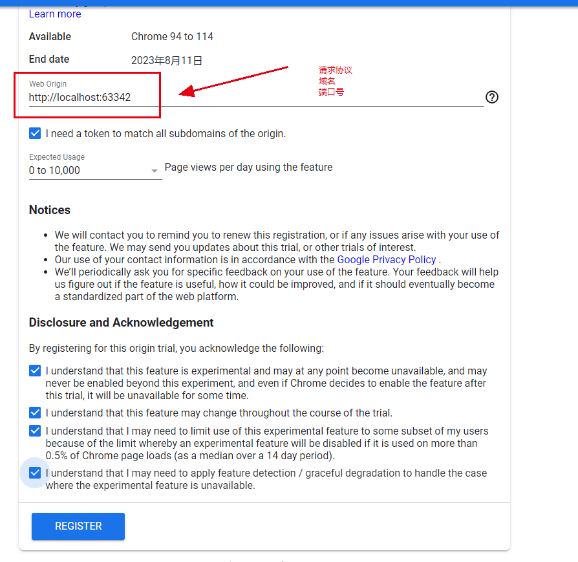Click the 'Page views per day using the feature' text
Screen dimensions: 578x562
tap(248, 168)
